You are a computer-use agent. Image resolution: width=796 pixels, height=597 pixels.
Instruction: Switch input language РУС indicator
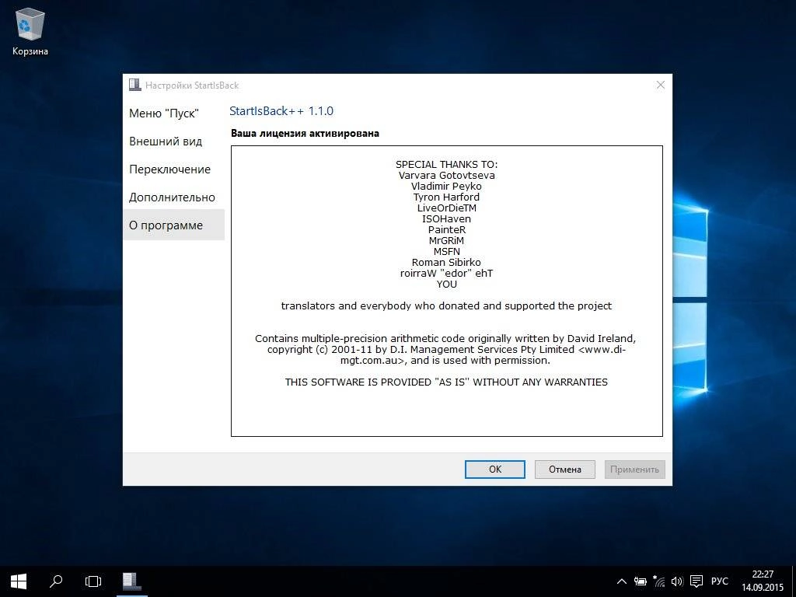point(719,581)
